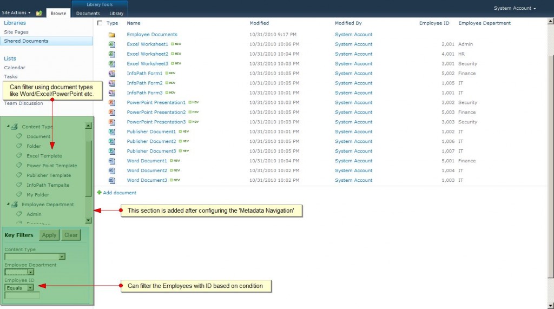The height and width of the screenshot is (309, 554).
Task: Click the tree panel scroll-down arrow
Action: [88, 220]
